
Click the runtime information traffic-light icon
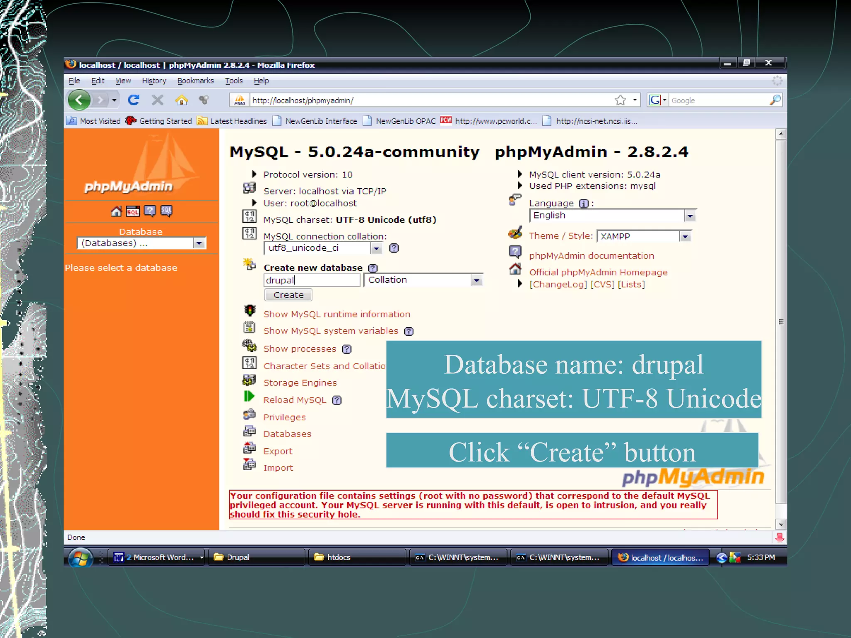click(x=250, y=310)
